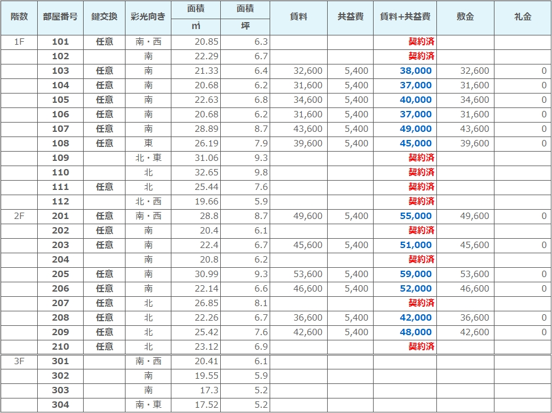Select the 鍵交換 column header
This screenshot has width=552, height=413.
pyautogui.click(x=104, y=17)
